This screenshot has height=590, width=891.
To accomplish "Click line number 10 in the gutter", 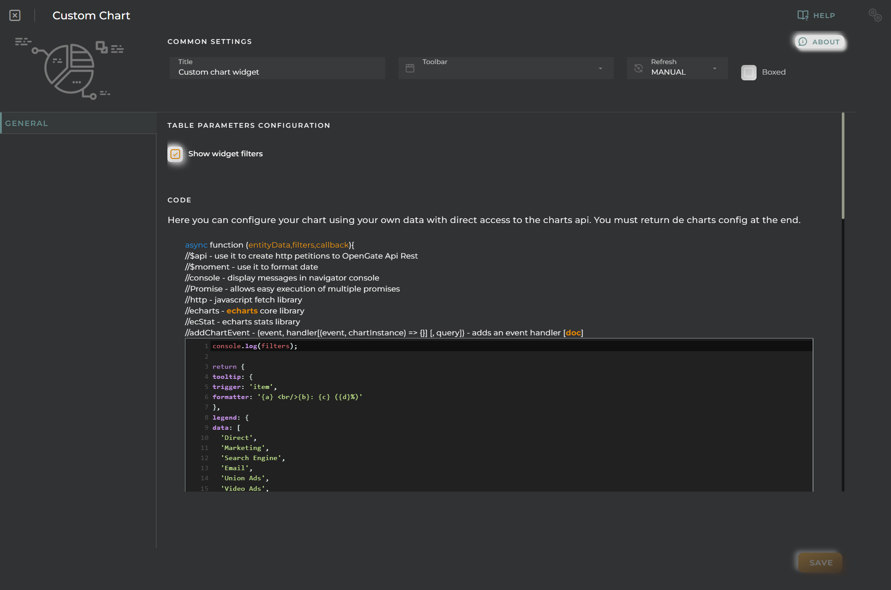I will pyautogui.click(x=204, y=438).
